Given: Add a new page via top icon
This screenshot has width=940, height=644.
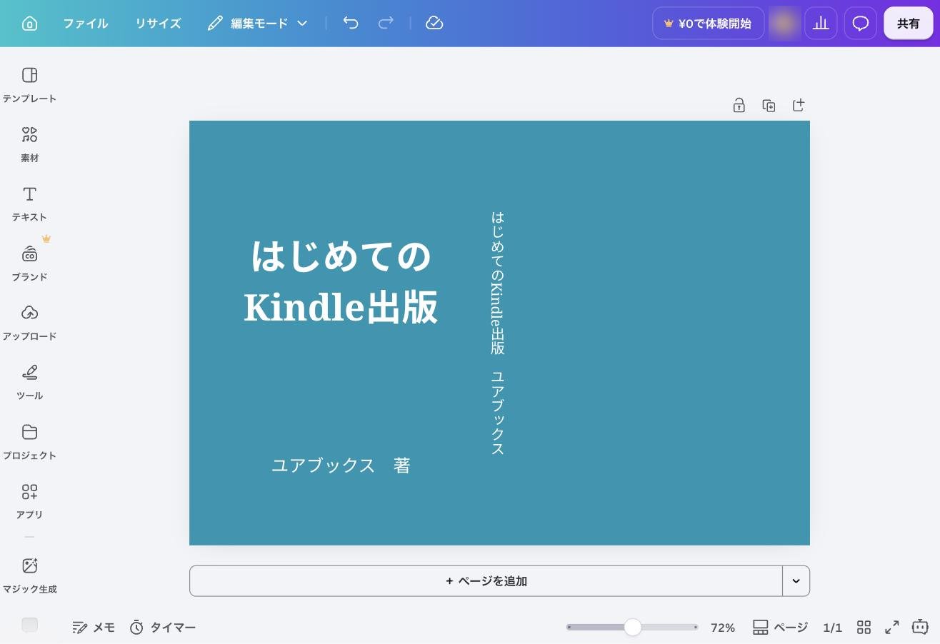Looking at the screenshot, I should pos(799,106).
